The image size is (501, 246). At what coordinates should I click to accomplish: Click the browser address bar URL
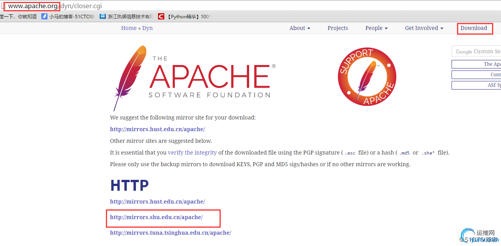click(55, 6)
